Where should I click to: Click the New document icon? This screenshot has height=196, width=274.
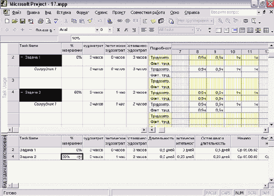[x=7, y=21]
